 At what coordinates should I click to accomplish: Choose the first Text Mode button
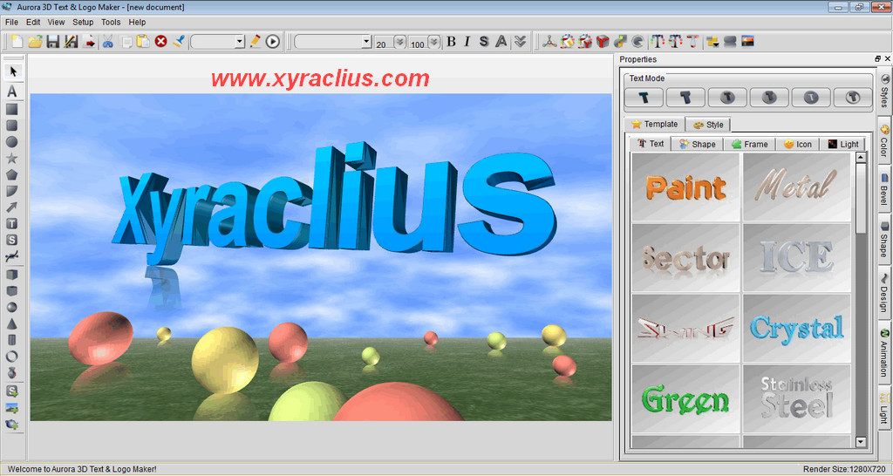pyautogui.click(x=644, y=98)
